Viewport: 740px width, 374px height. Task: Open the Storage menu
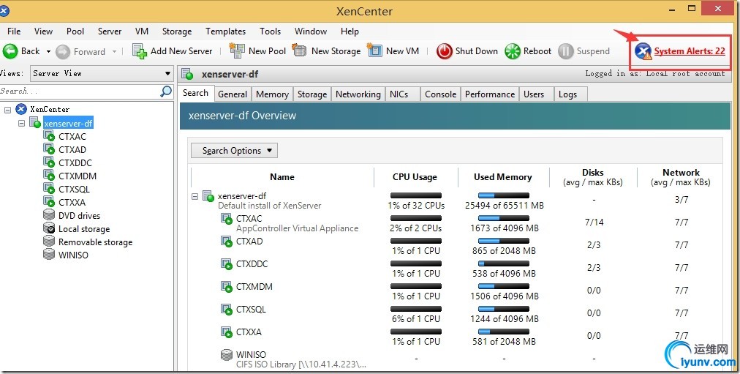point(177,31)
